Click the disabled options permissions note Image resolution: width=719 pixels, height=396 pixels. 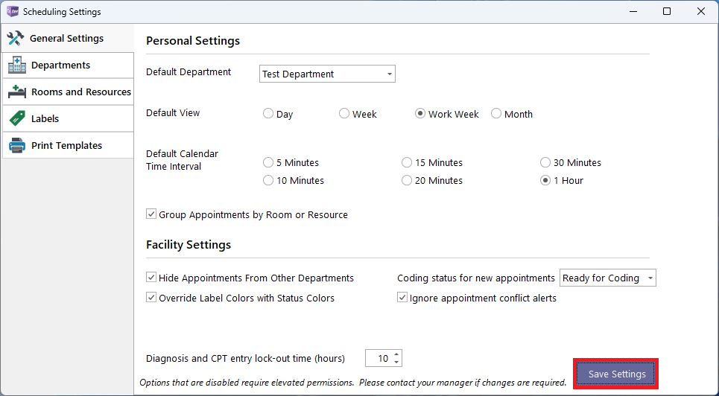(353, 383)
